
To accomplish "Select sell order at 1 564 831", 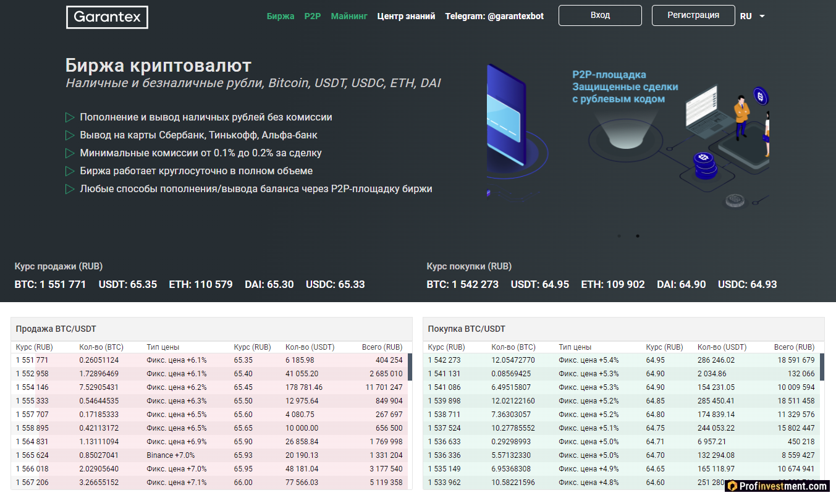I will (x=209, y=442).
